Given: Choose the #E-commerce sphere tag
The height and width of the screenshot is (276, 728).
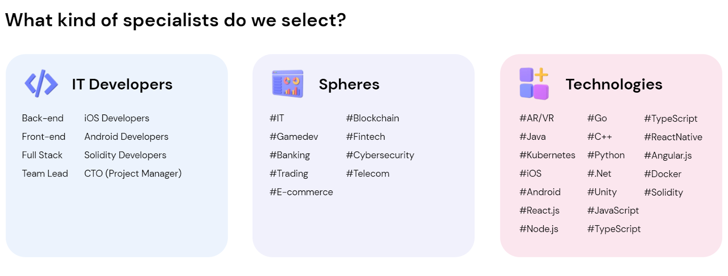Looking at the screenshot, I should pos(301,192).
